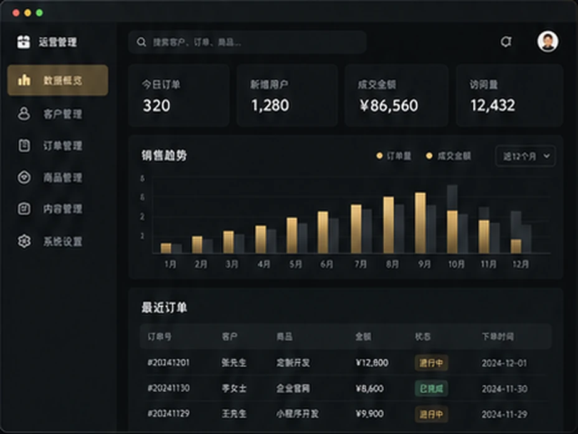Click the 小程序开发 product cell
Viewport: 578px width, 434px height.
(x=298, y=413)
